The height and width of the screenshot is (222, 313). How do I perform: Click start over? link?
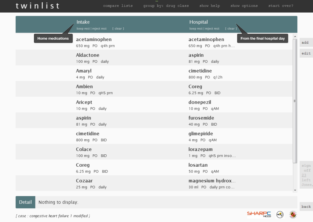pos(281,6)
